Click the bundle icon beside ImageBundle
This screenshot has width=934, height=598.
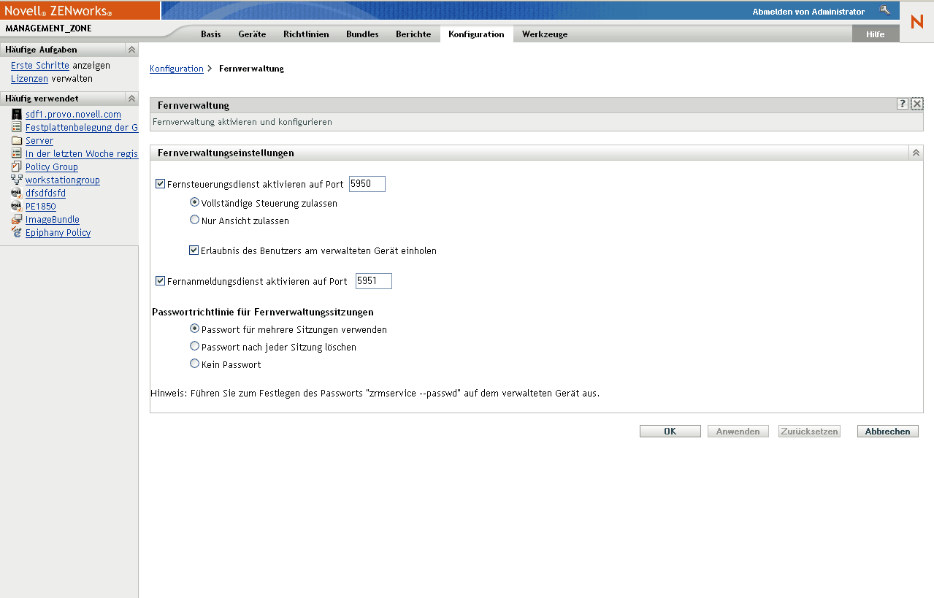(x=17, y=219)
